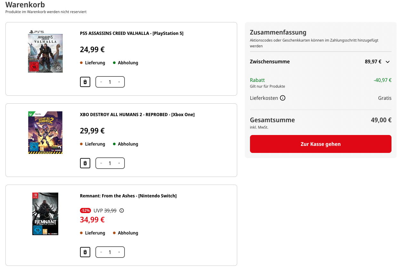The image size is (403, 270).
Task: Decrease quantity of Destroy All Humans 2
Action: pyautogui.click(x=101, y=163)
